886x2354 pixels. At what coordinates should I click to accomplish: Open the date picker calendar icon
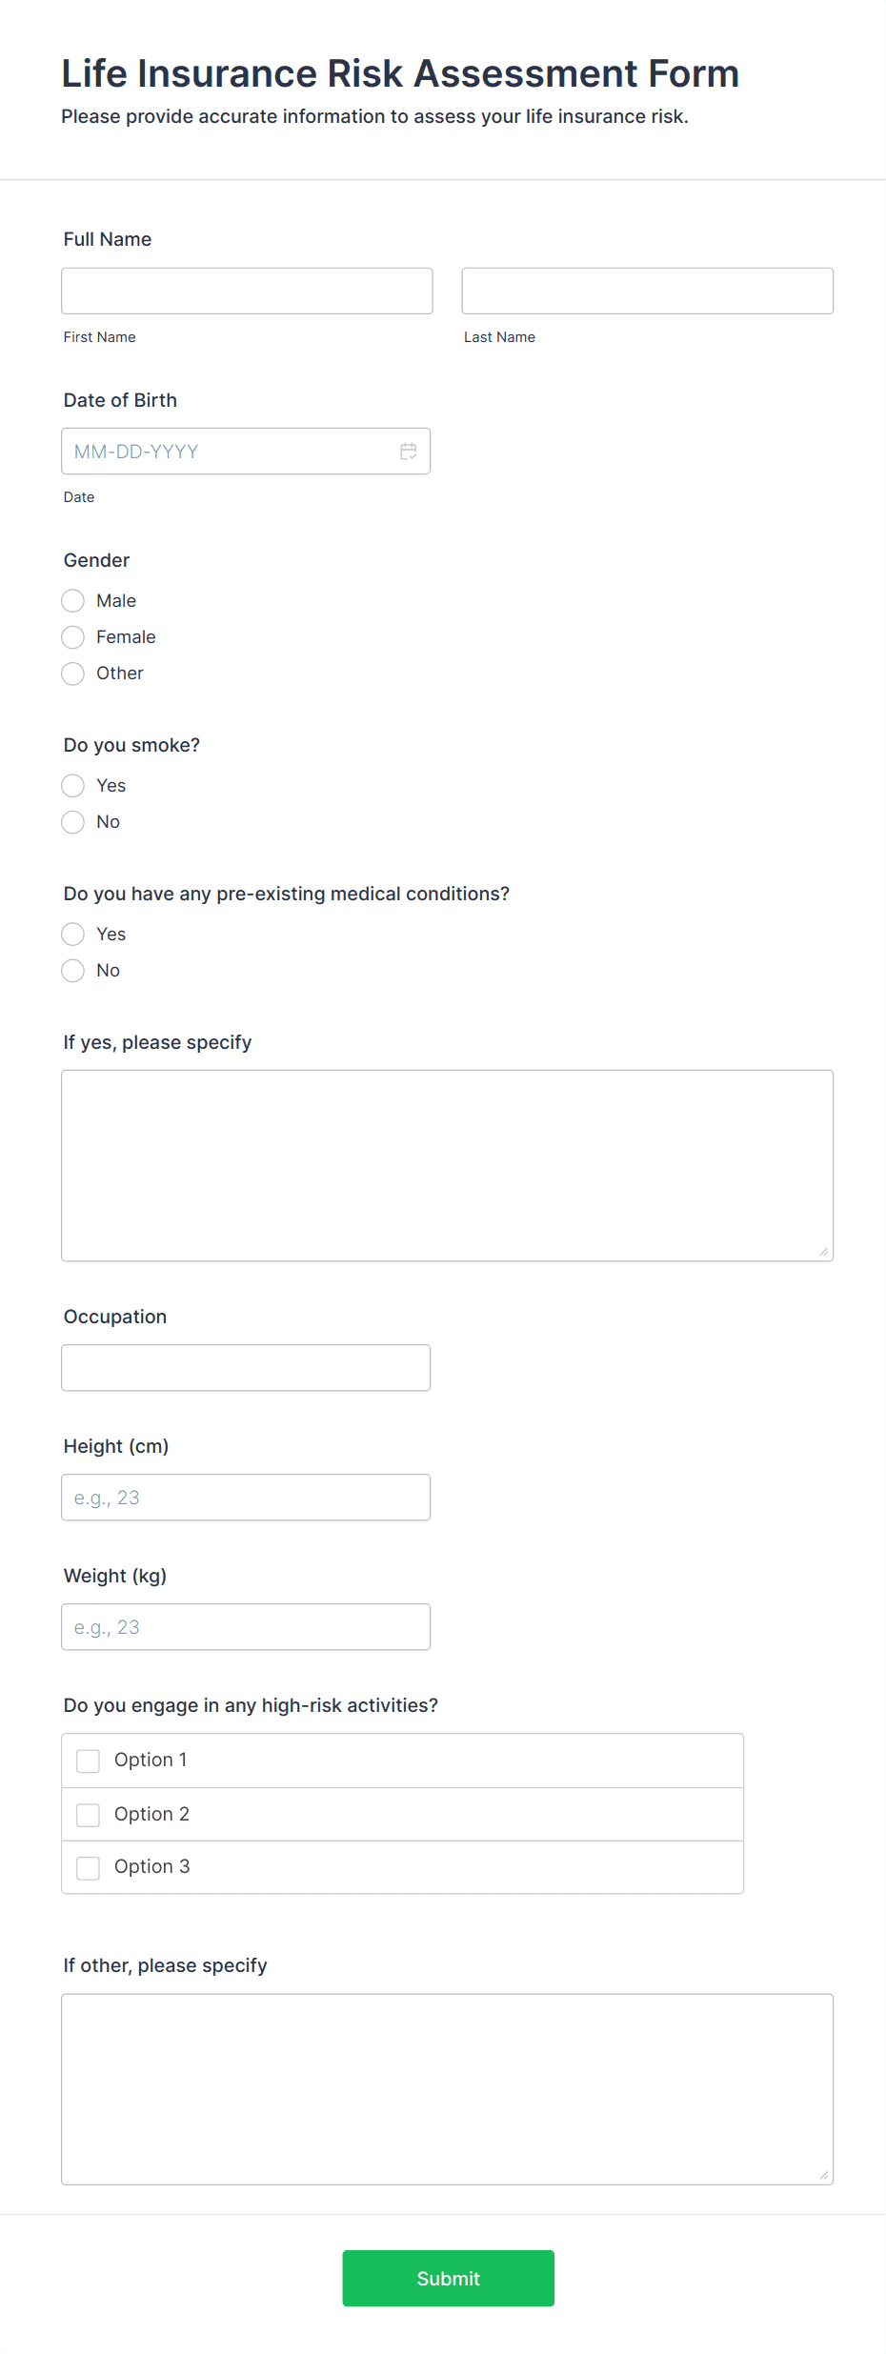click(409, 451)
